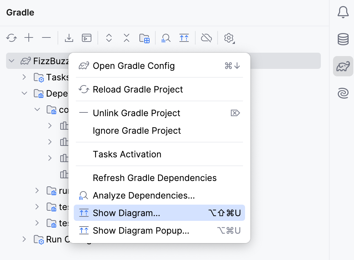Reload all Gradle projects from the toolbar
The height and width of the screenshot is (260, 354).
[12, 38]
